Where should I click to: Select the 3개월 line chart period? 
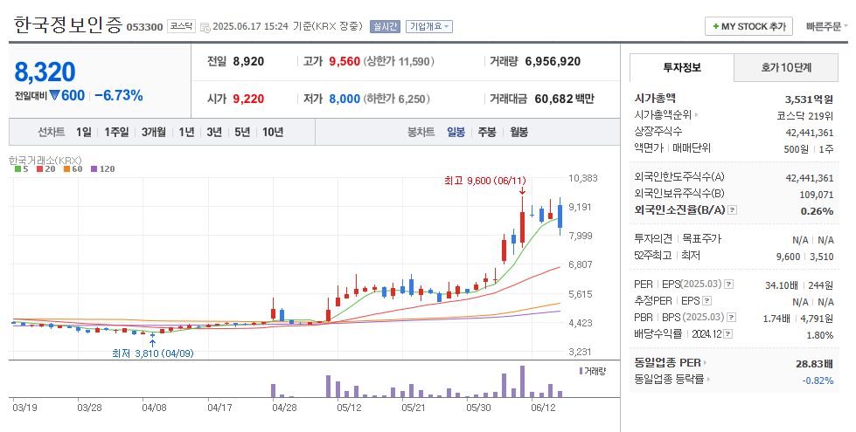[153, 132]
